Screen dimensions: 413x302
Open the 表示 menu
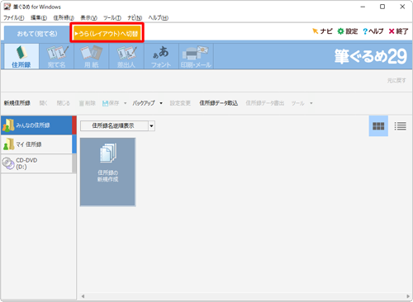point(88,18)
